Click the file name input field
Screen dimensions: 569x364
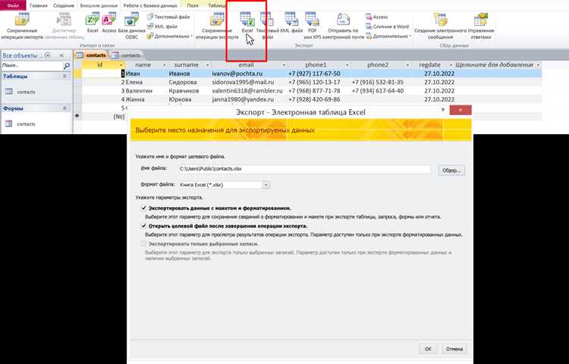[304, 169]
